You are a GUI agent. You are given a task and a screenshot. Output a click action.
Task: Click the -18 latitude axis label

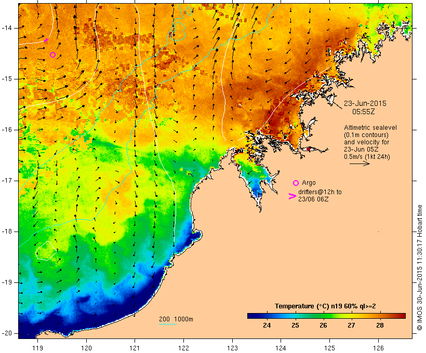[x=7, y=232]
